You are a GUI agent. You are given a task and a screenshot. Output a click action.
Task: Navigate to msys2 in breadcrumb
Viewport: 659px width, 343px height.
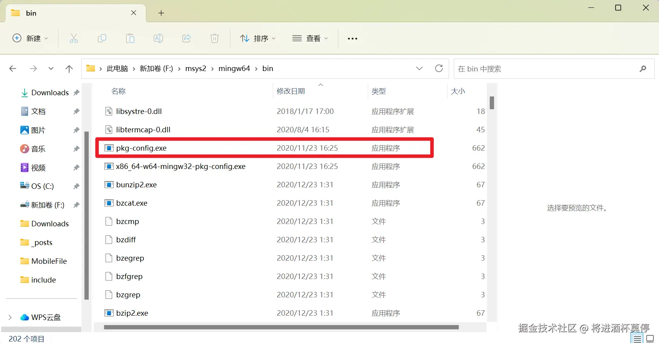pyautogui.click(x=195, y=69)
